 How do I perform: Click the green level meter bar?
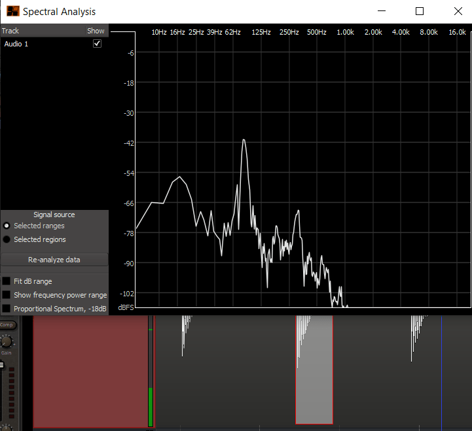(x=151, y=407)
